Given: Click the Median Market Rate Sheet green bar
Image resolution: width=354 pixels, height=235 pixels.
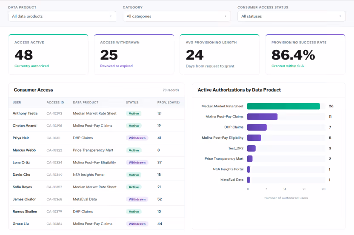Looking at the screenshot, I should 283,106.
